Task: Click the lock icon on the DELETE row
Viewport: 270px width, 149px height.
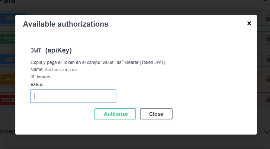Action: pyautogui.click(x=268, y=99)
